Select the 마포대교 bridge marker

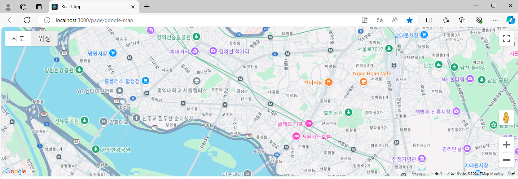click(247, 173)
